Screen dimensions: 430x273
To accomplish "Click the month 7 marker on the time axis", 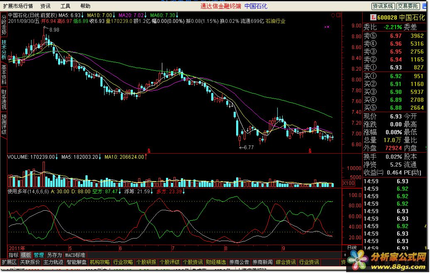I will (173, 248).
